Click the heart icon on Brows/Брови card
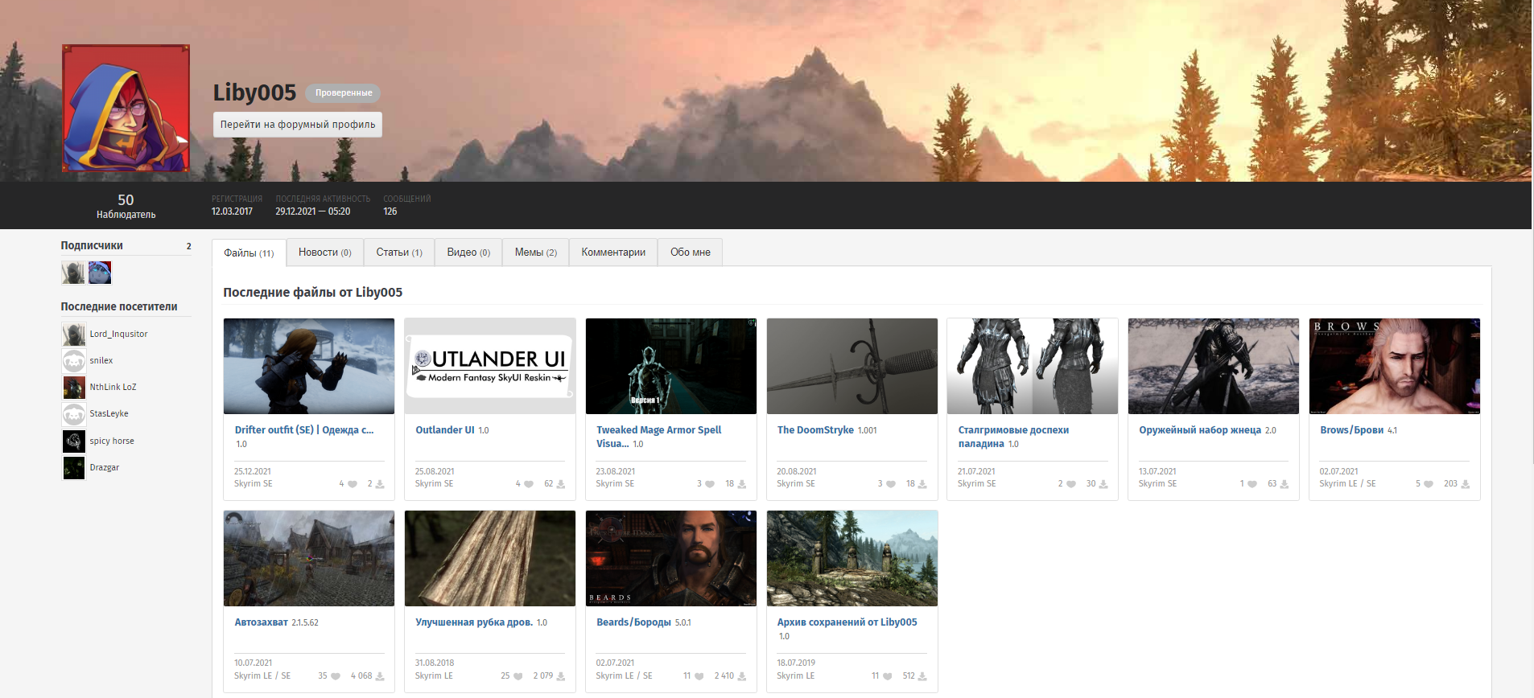Image resolution: width=1534 pixels, height=698 pixels. point(1429,484)
